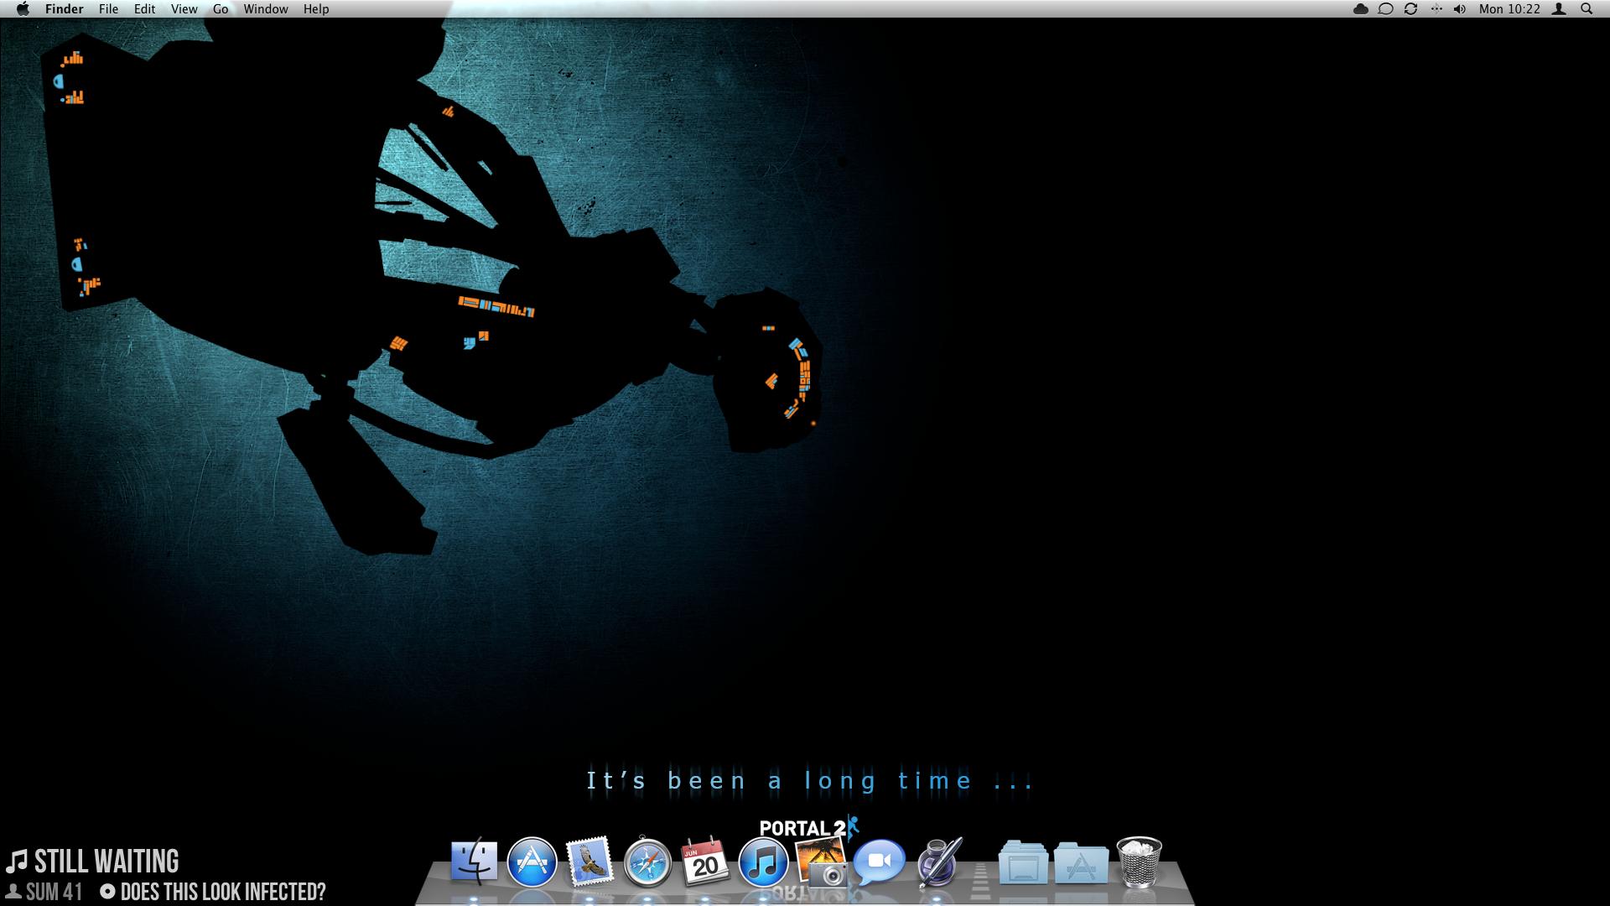The image size is (1610, 906).
Task: Launch Safari compass icon in dock
Action: tap(647, 862)
